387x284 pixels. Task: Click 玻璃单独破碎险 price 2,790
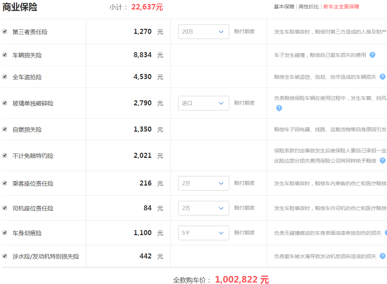click(142, 103)
